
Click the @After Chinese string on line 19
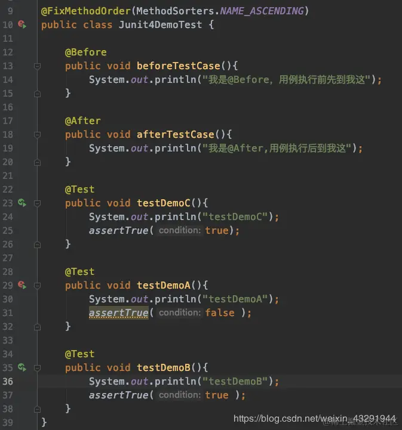pos(277,148)
